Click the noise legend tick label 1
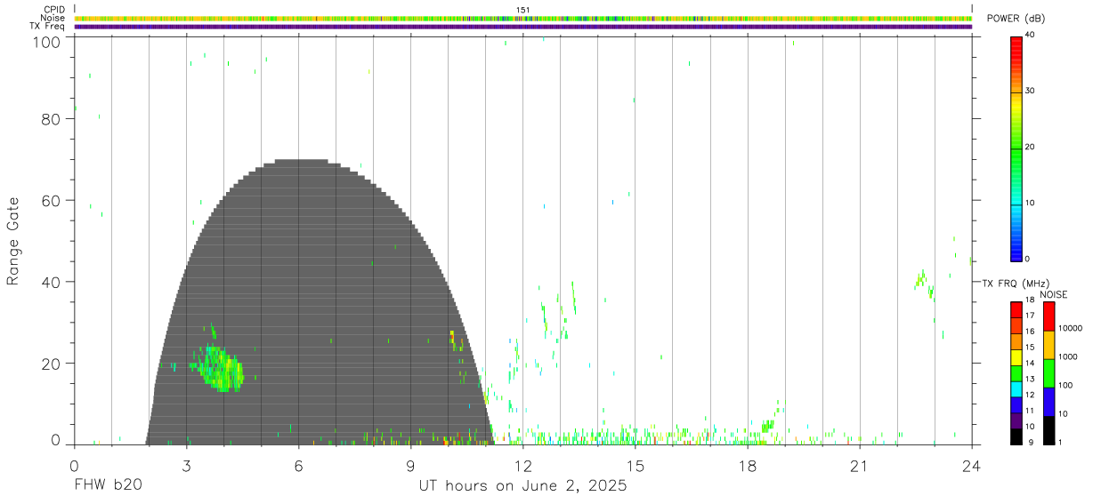 pyautogui.click(x=1061, y=442)
